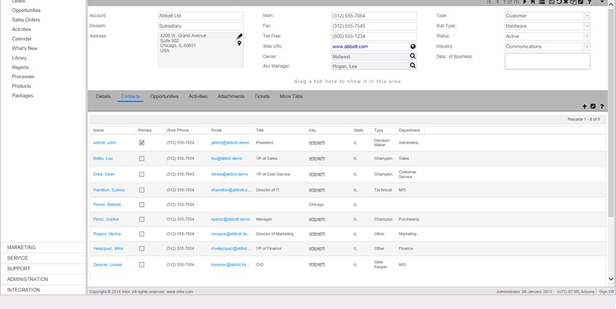Check Primary for Drew, Dean
The height and width of the screenshot is (309, 616).
(142, 174)
